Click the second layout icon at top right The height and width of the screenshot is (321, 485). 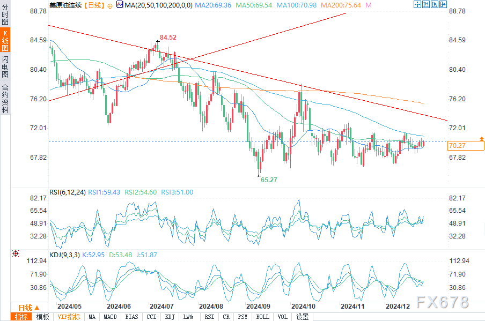pyautogui.click(x=427, y=4)
